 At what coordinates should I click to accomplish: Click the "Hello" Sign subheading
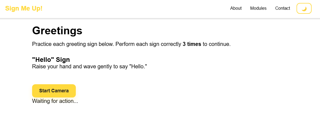click(51, 60)
